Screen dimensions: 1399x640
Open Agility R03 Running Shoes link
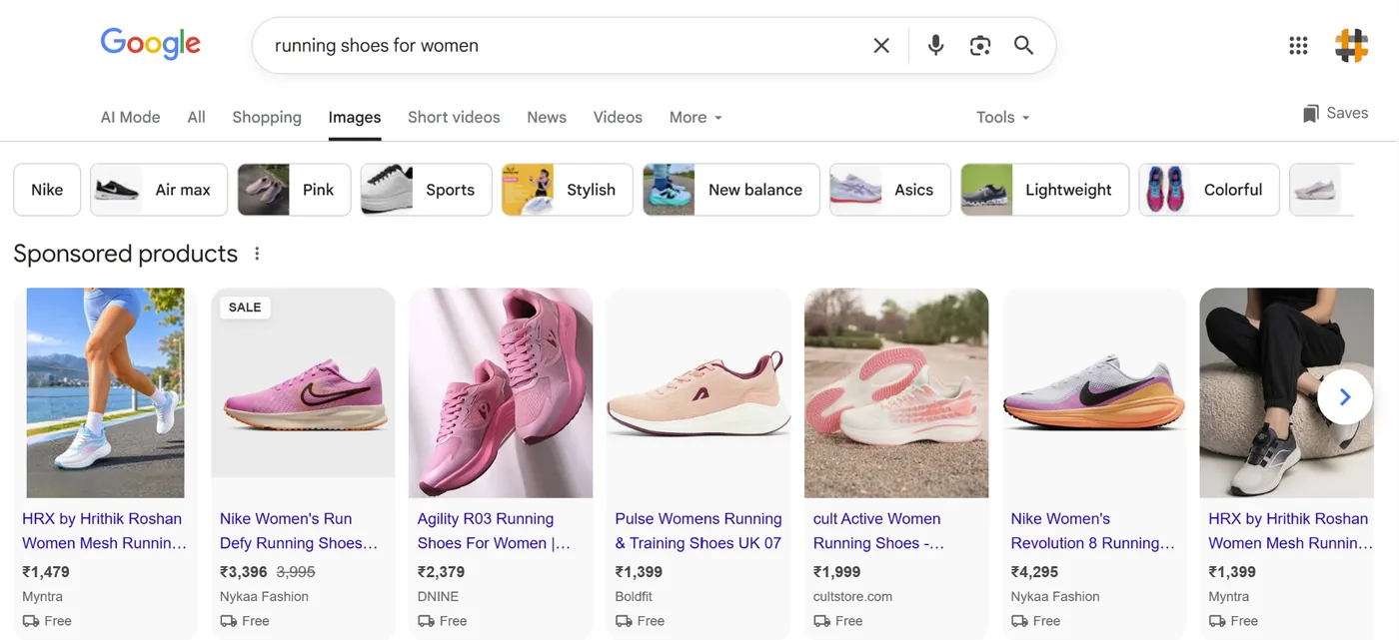pyautogui.click(x=494, y=531)
